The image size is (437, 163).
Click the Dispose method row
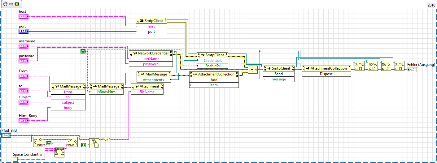[x=326, y=74]
